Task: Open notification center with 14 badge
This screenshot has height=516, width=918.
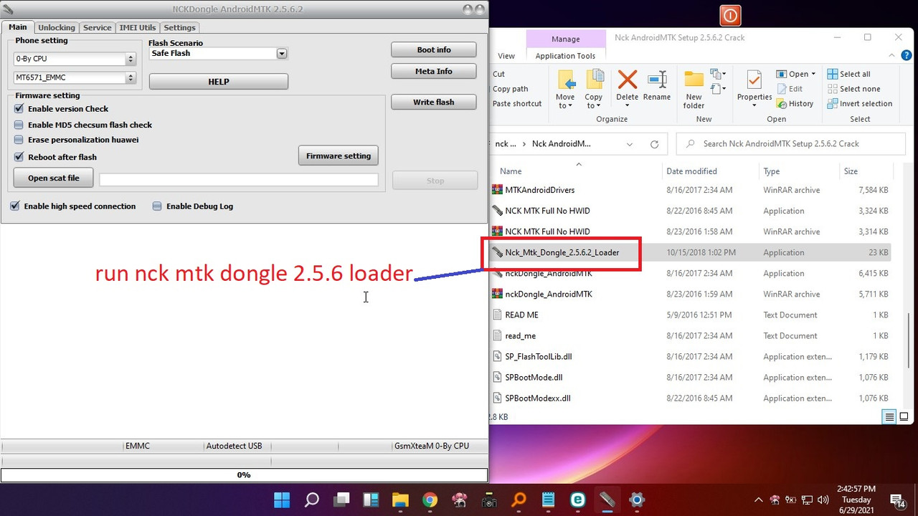Action: (897, 500)
